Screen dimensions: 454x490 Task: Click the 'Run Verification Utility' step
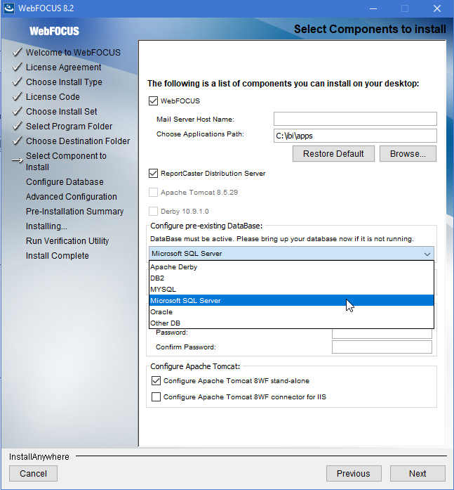67,240
